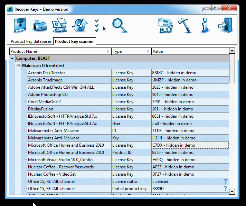Switch to Product key databases tab

[31, 41]
